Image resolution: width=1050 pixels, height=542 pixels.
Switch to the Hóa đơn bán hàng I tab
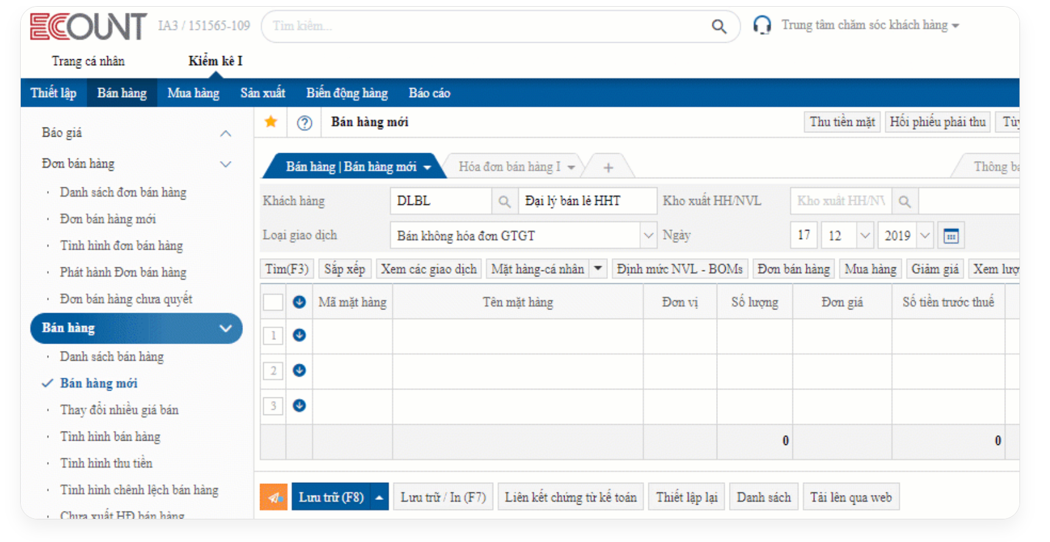point(509,167)
